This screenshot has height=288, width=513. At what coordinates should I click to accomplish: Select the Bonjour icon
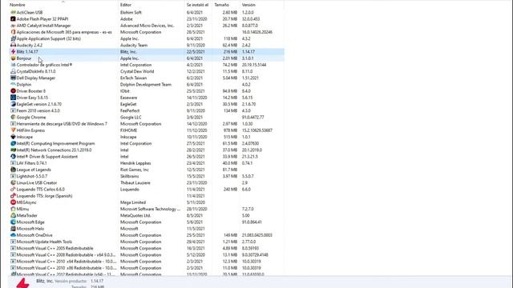coord(13,58)
